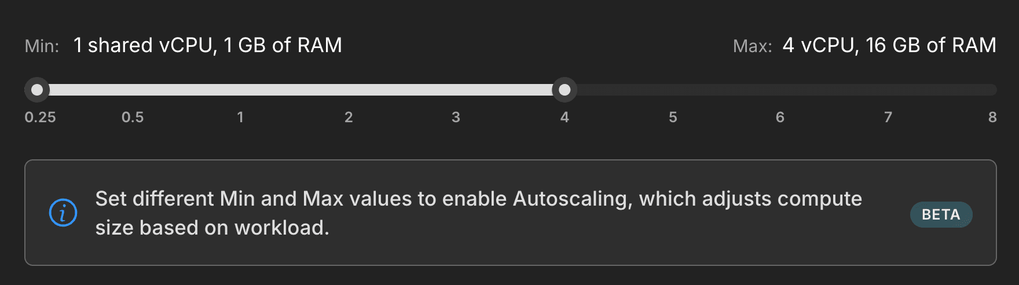Select the 0.5 slider tick label
Image resolution: width=1019 pixels, height=285 pixels.
(133, 118)
